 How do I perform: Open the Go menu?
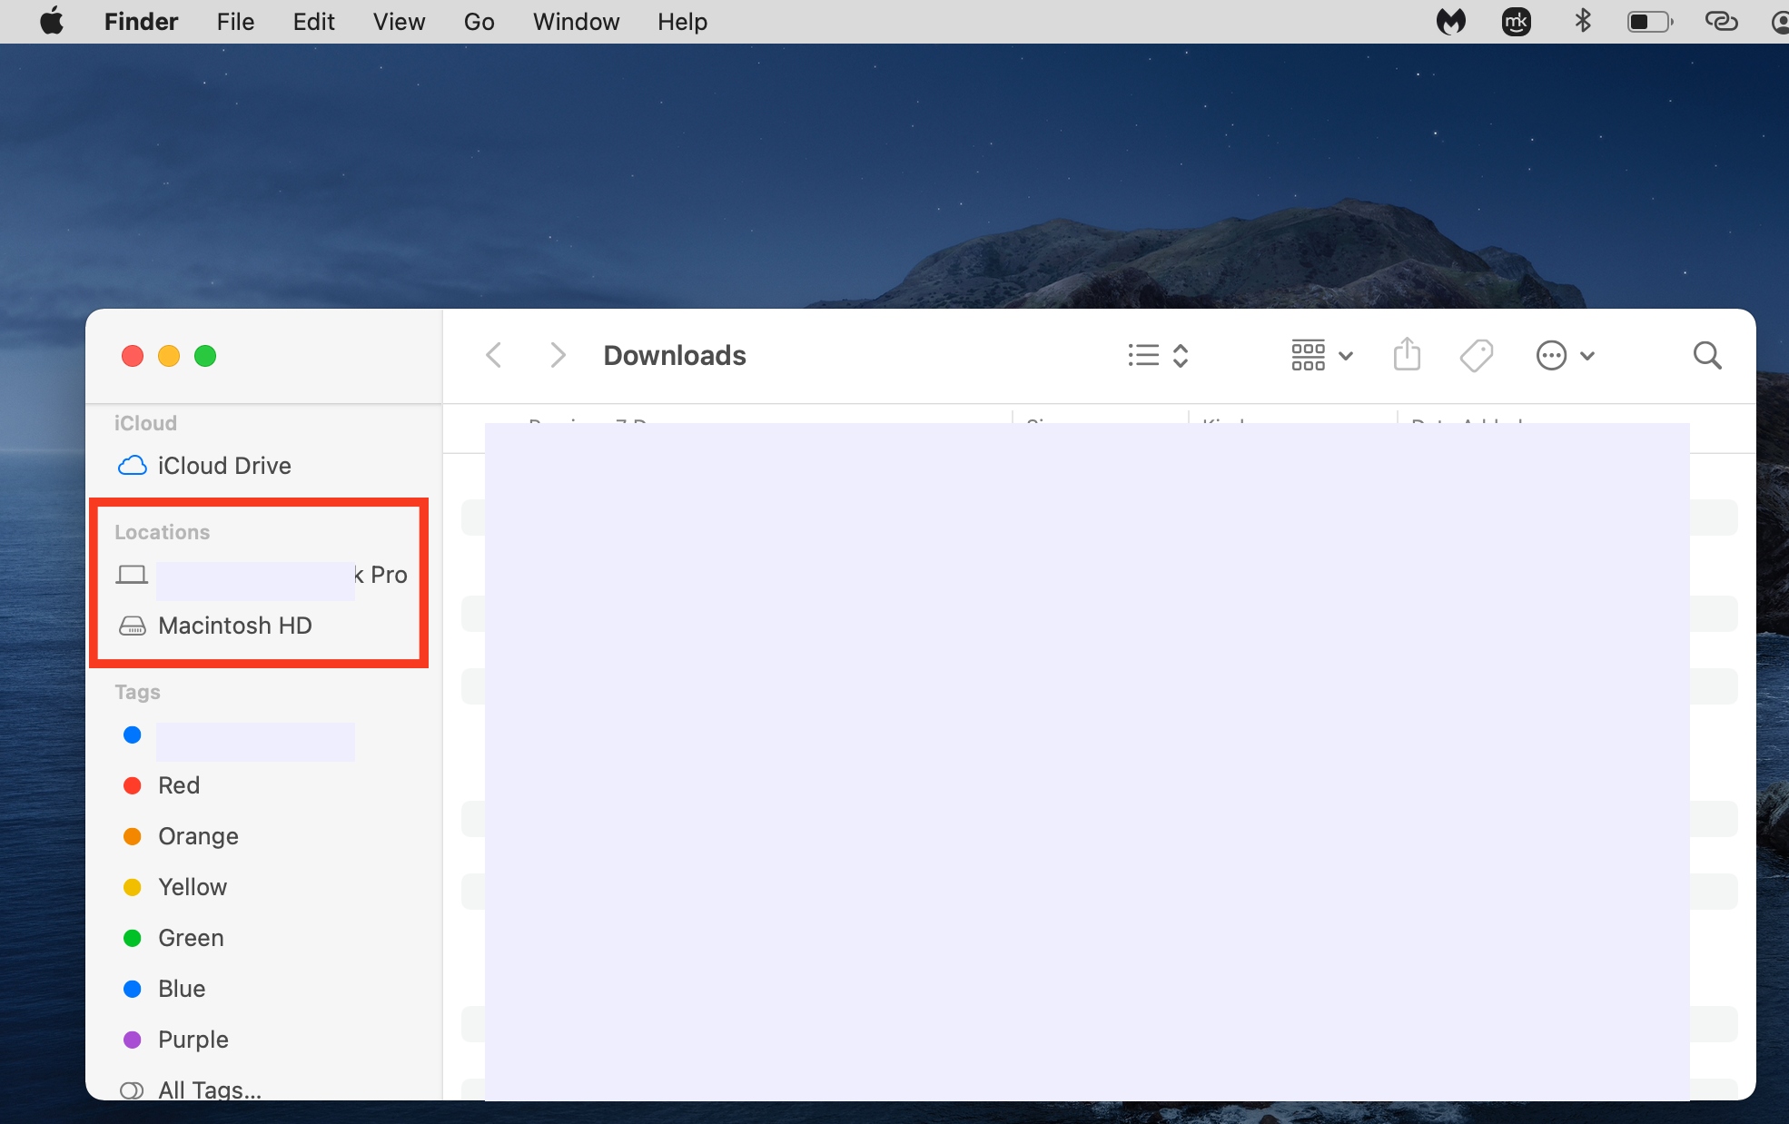[x=479, y=21]
